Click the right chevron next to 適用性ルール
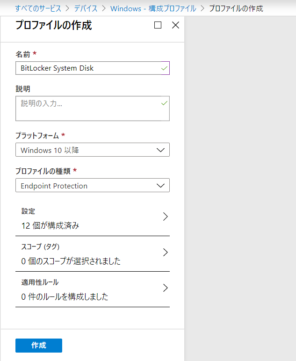This screenshot has width=296, height=361. (166, 288)
